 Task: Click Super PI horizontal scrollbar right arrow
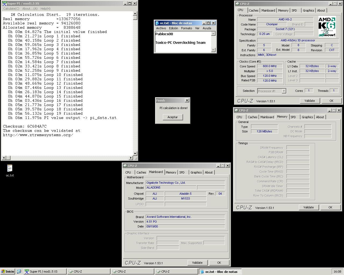[x=131, y=158]
